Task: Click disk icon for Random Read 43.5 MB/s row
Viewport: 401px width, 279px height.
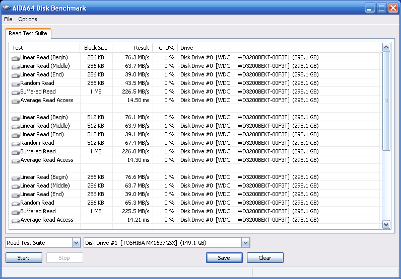Action: coord(16,83)
